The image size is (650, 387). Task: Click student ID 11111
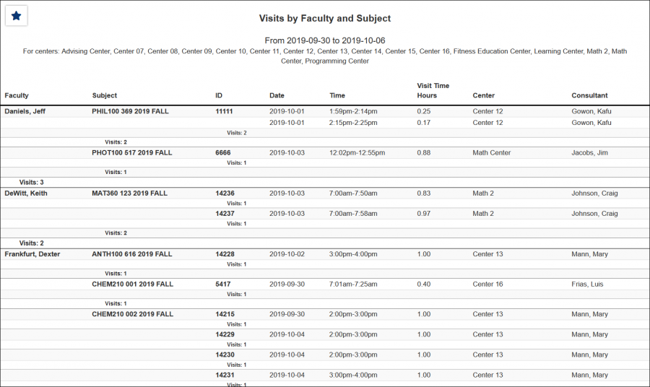pyautogui.click(x=224, y=112)
